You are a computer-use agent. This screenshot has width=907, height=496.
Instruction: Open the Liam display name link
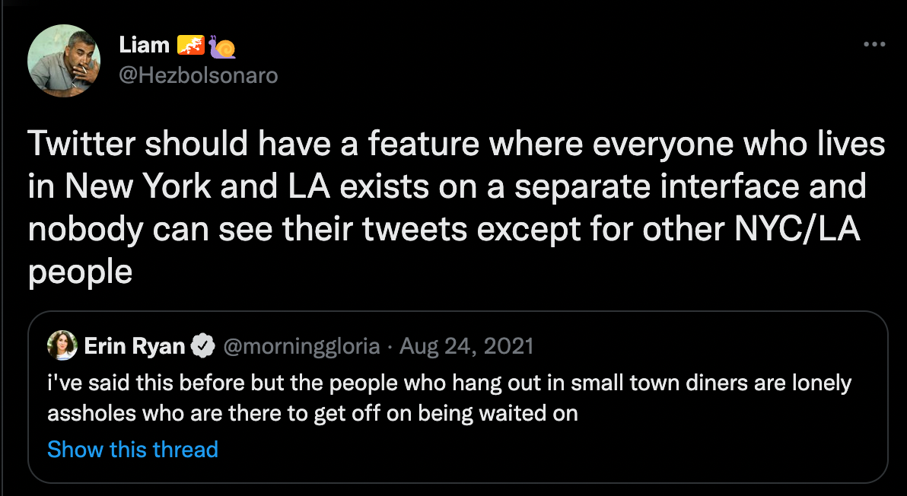point(144,46)
